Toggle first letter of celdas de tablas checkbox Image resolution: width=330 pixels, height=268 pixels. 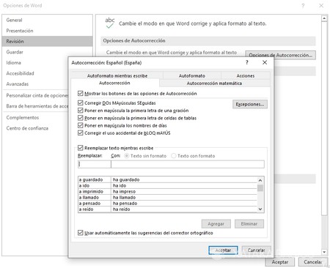point(80,118)
